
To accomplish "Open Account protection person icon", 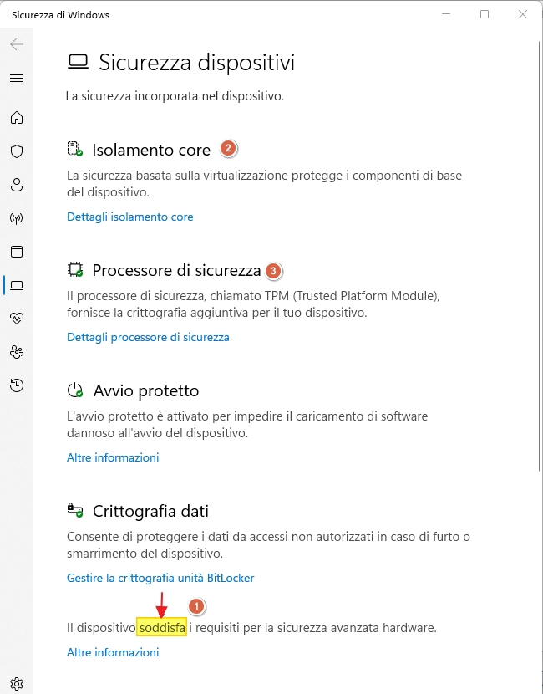I will [17, 185].
